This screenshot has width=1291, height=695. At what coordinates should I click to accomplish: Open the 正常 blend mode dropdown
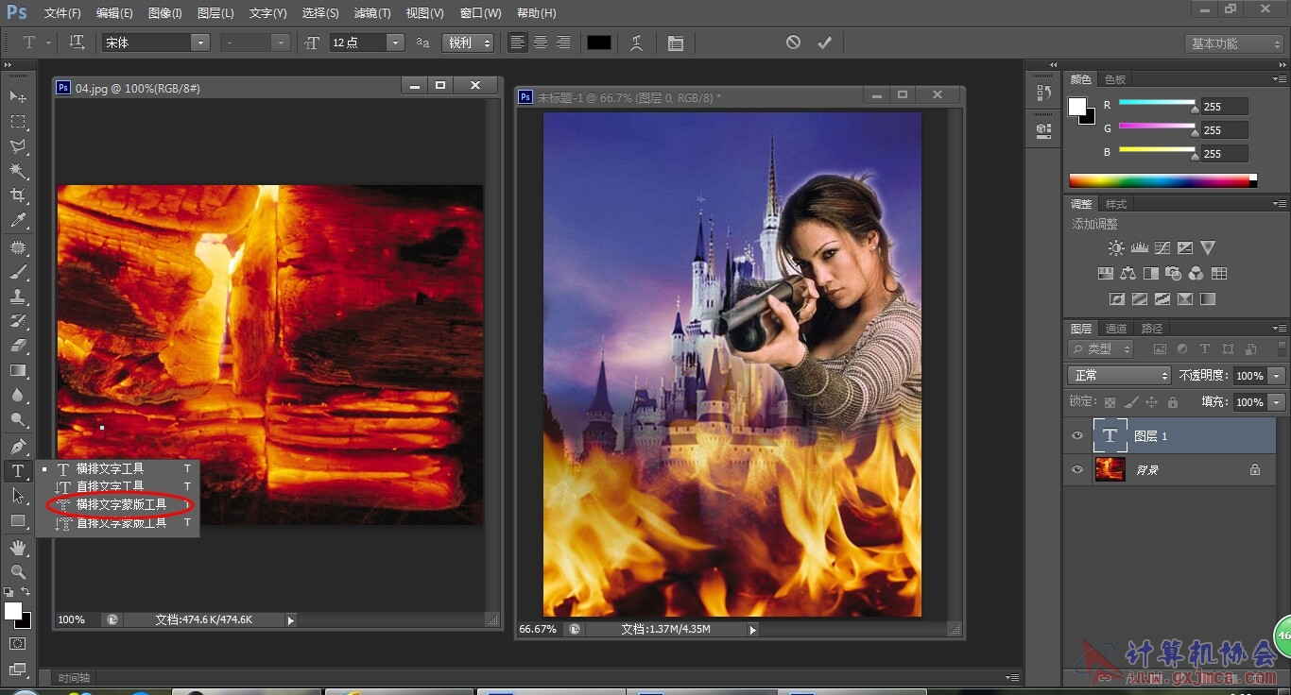click(1119, 375)
